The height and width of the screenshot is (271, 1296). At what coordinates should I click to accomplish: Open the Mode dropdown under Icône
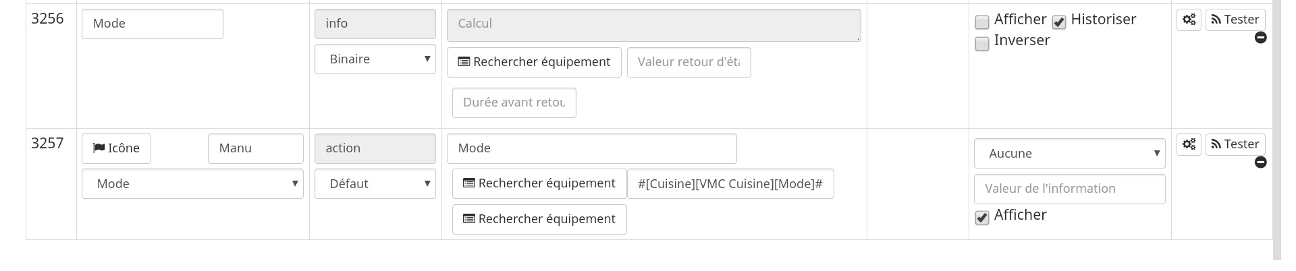tap(192, 184)
